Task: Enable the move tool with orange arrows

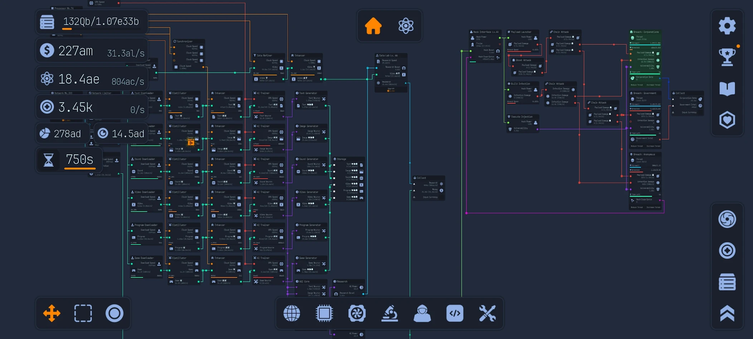Action: click(51, 312)
